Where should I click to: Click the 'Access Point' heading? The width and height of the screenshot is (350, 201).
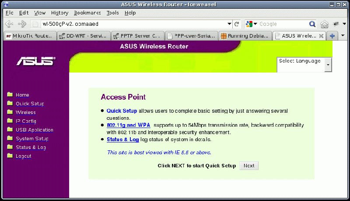pos(123,97)
